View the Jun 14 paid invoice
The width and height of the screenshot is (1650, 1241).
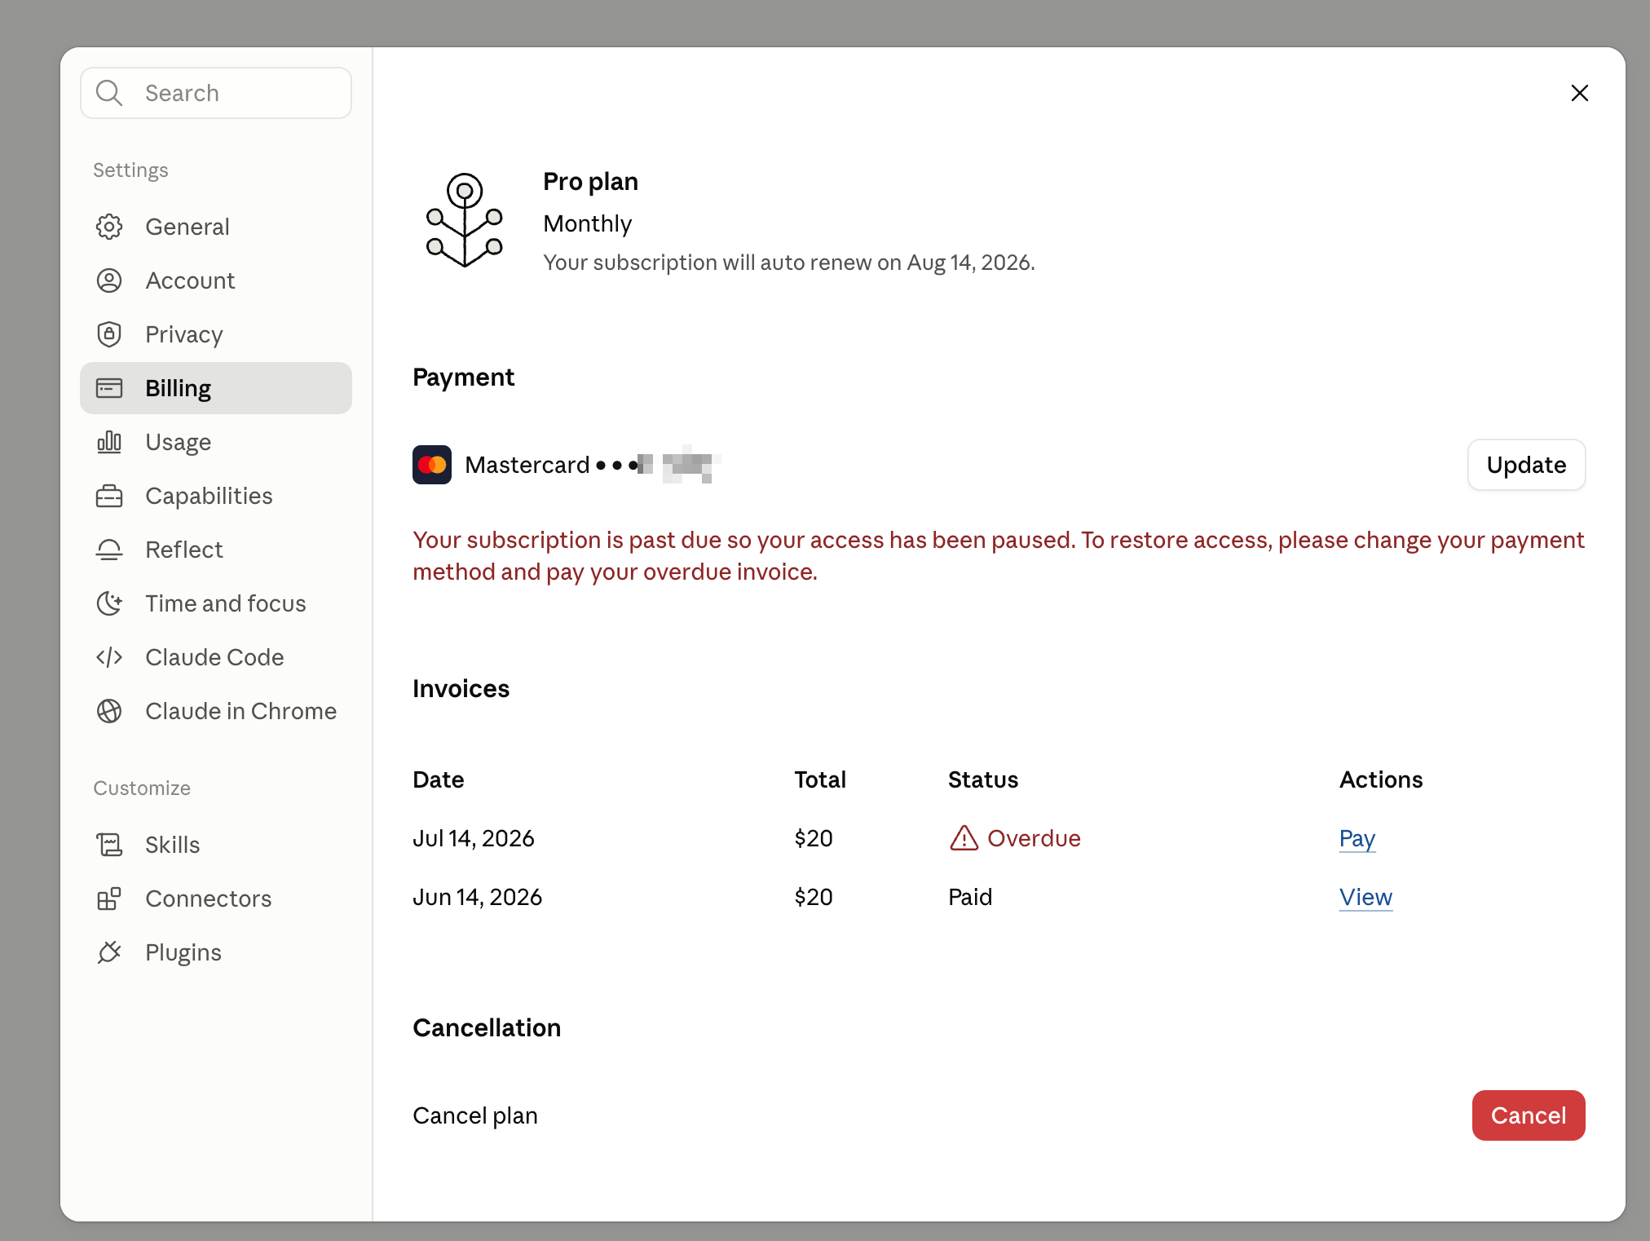coord(1365,897)
